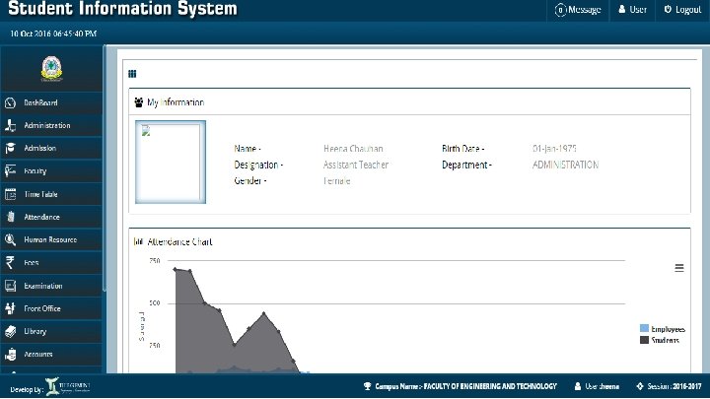This screenshot has width=710, height=399.
Task: Click the sidebar vertical scrollbar
Action: tap(105, 168)
